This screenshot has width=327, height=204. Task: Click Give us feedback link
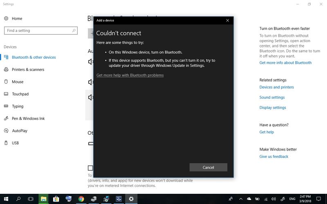[273, 157]
